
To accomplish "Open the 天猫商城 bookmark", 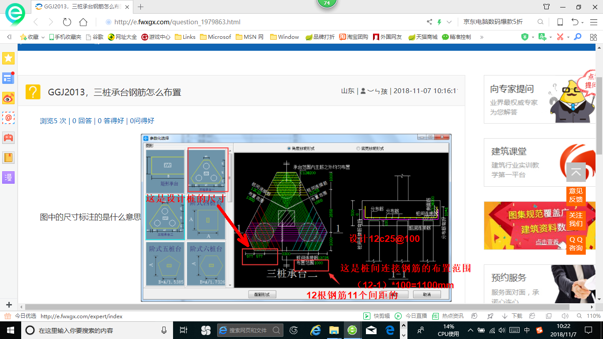I will coord(422,37).
